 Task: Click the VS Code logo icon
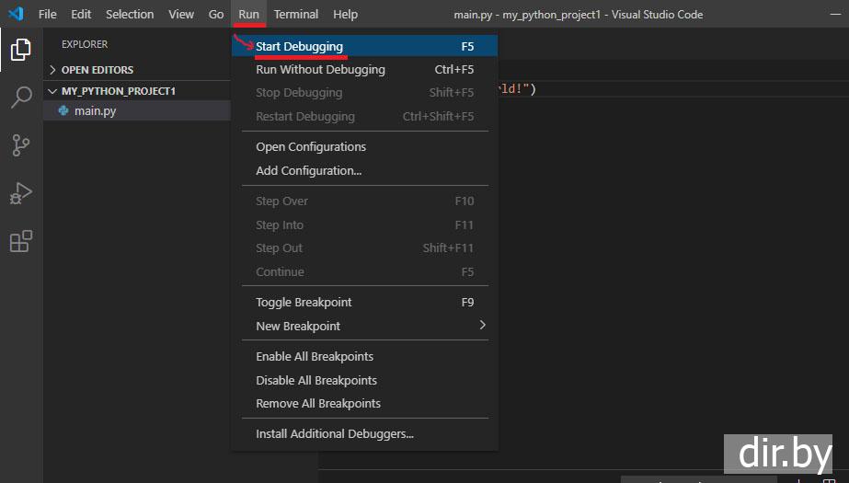16,14
